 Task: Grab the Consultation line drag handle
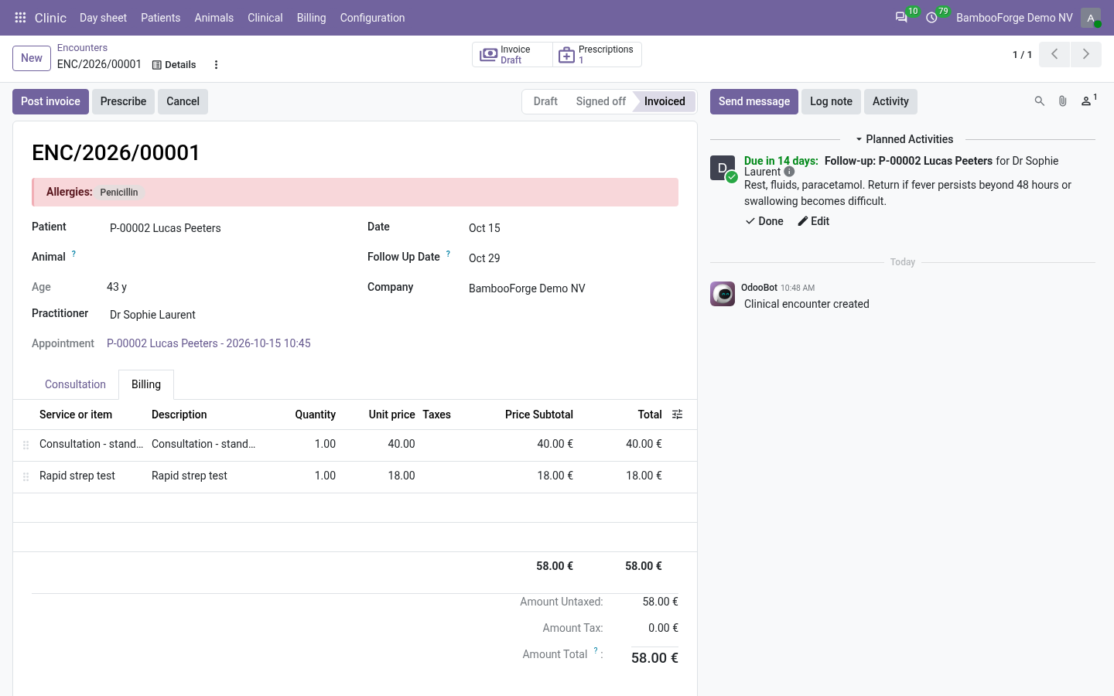(26, 445)
